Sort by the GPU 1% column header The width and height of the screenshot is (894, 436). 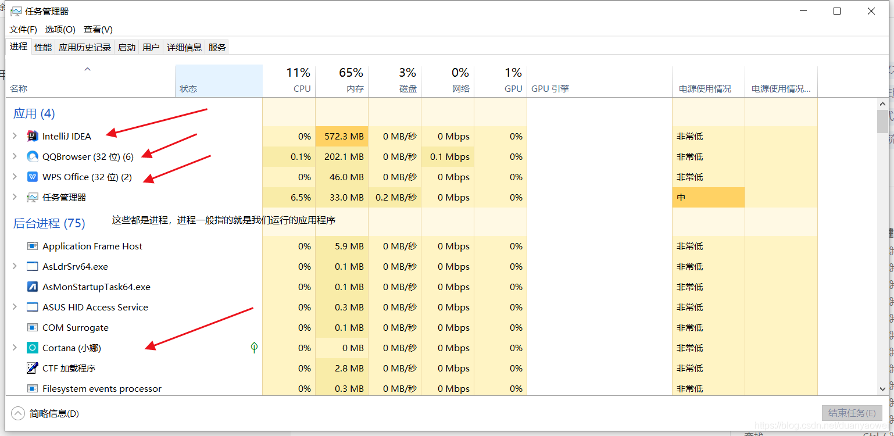click(500, 81)
